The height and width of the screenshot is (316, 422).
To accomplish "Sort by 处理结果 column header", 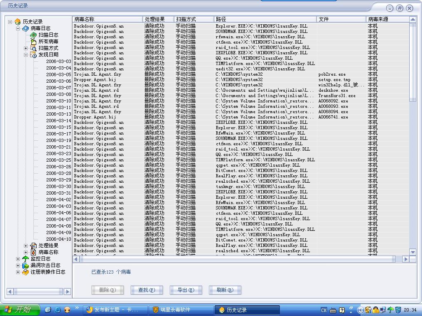I will pos(158,19).
